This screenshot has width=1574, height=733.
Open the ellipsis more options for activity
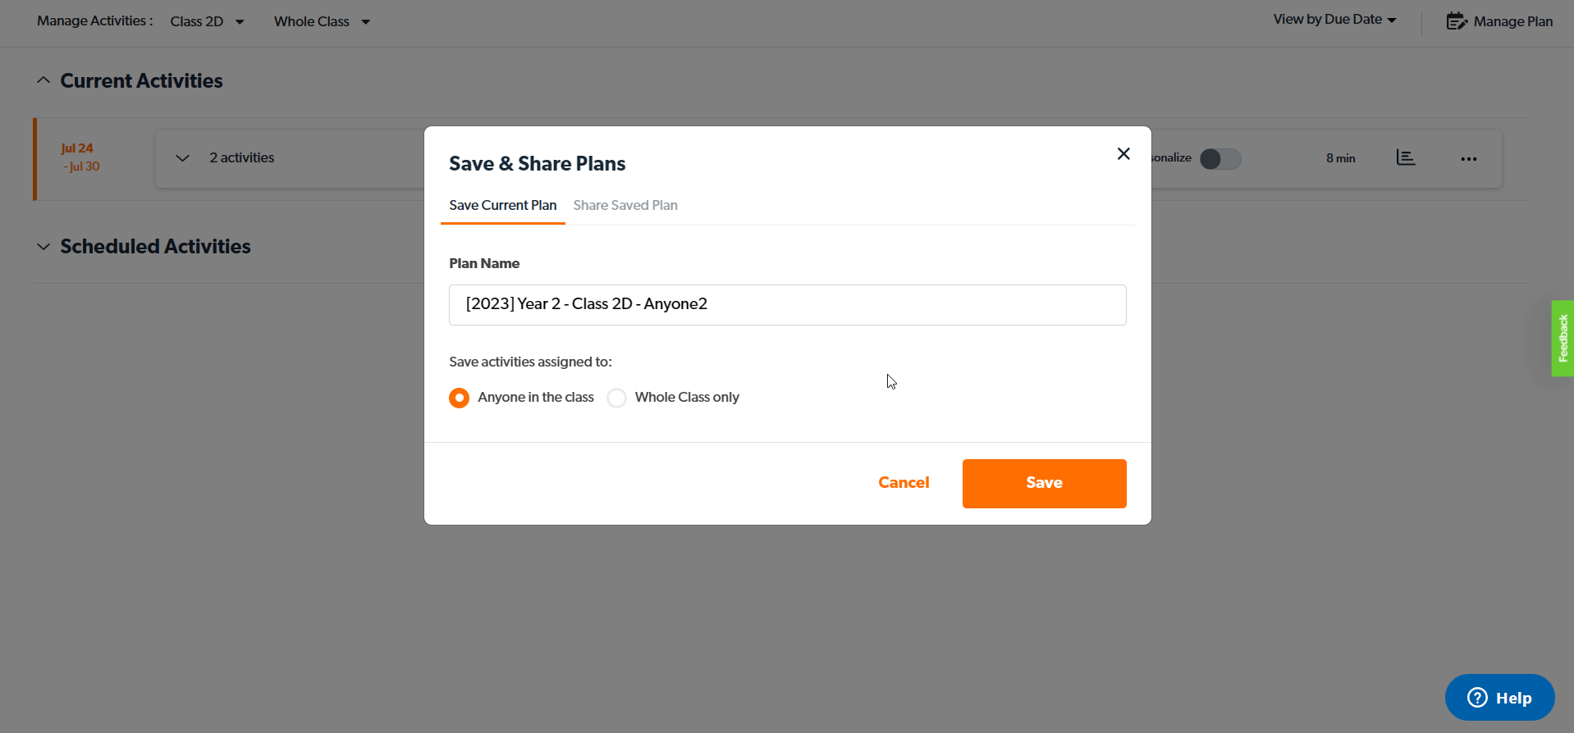click(x=1468, y=159)
